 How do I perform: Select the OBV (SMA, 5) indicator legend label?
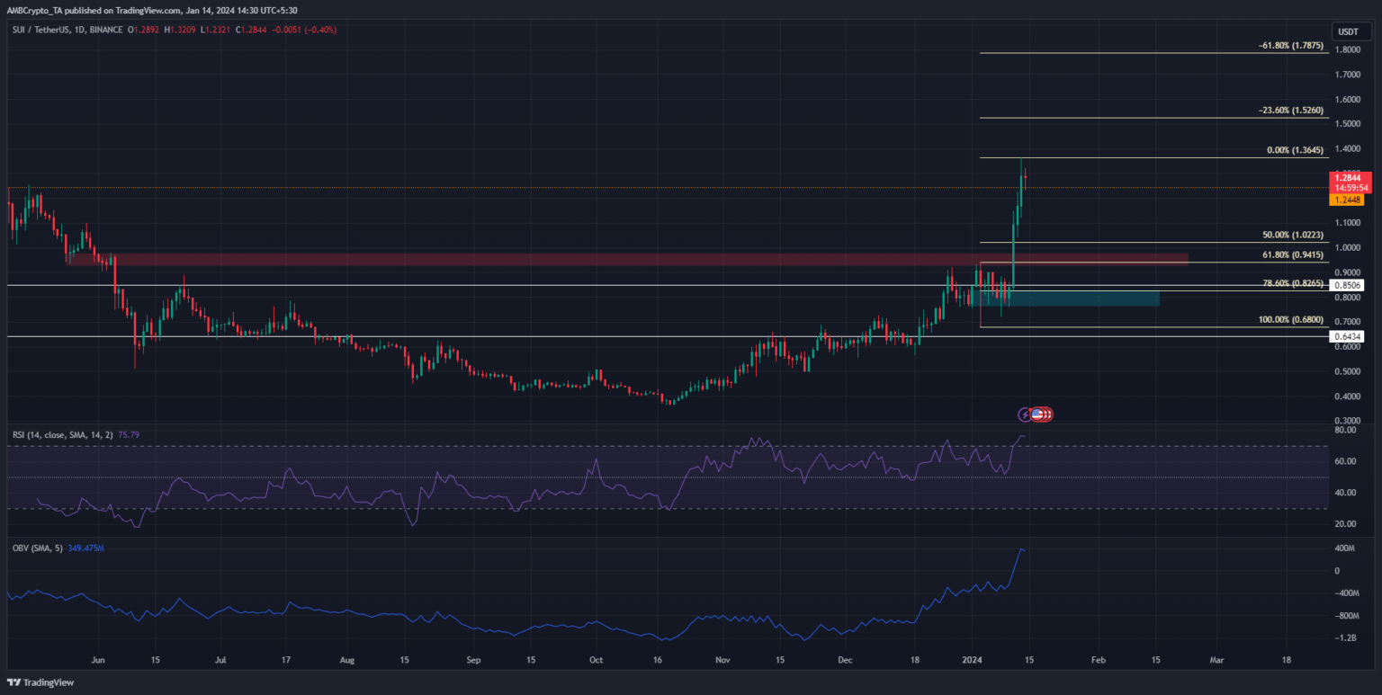click(x=38, y=548)
